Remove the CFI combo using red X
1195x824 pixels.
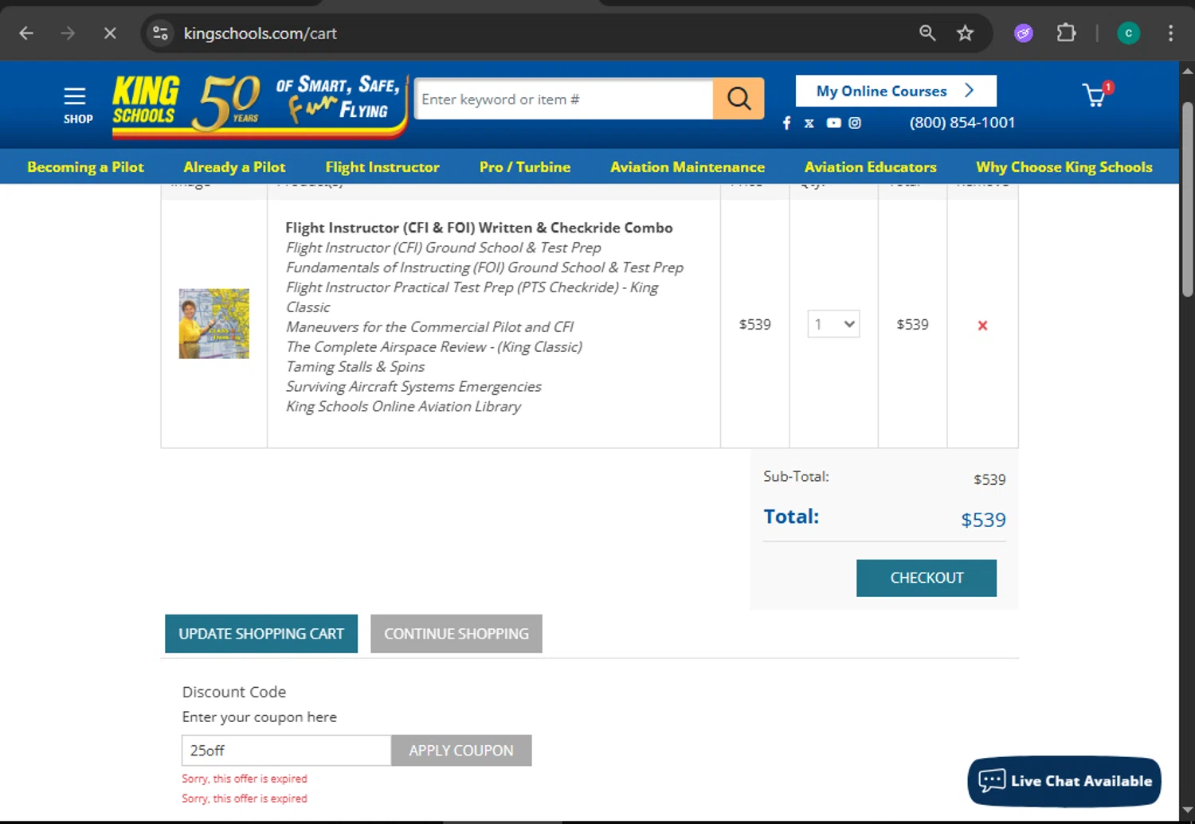982,325
